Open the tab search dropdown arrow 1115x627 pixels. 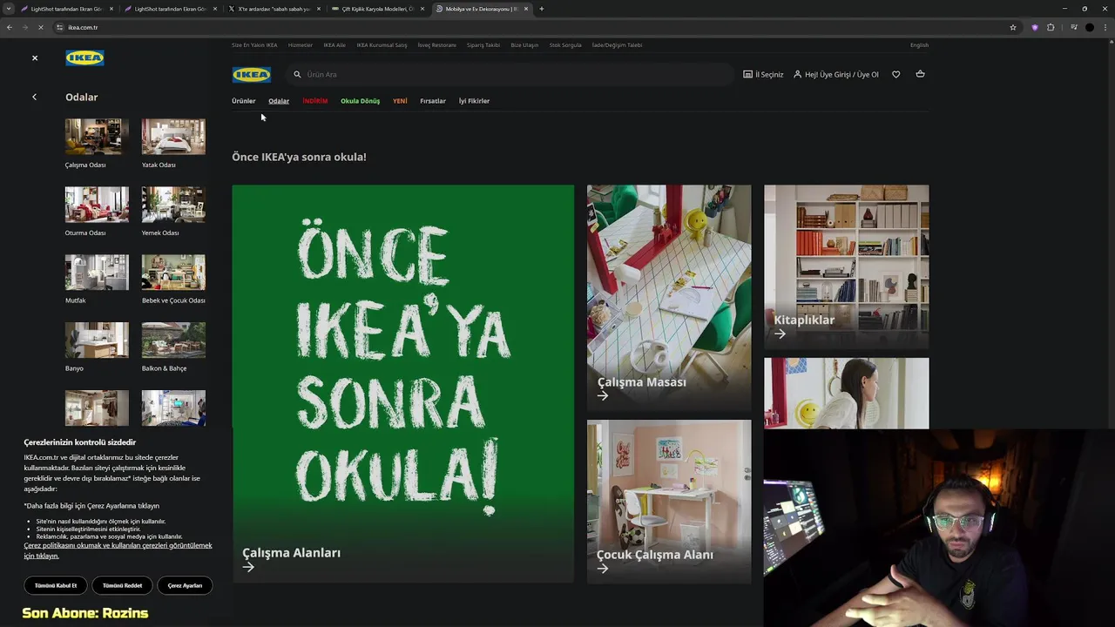coord(9,9)
